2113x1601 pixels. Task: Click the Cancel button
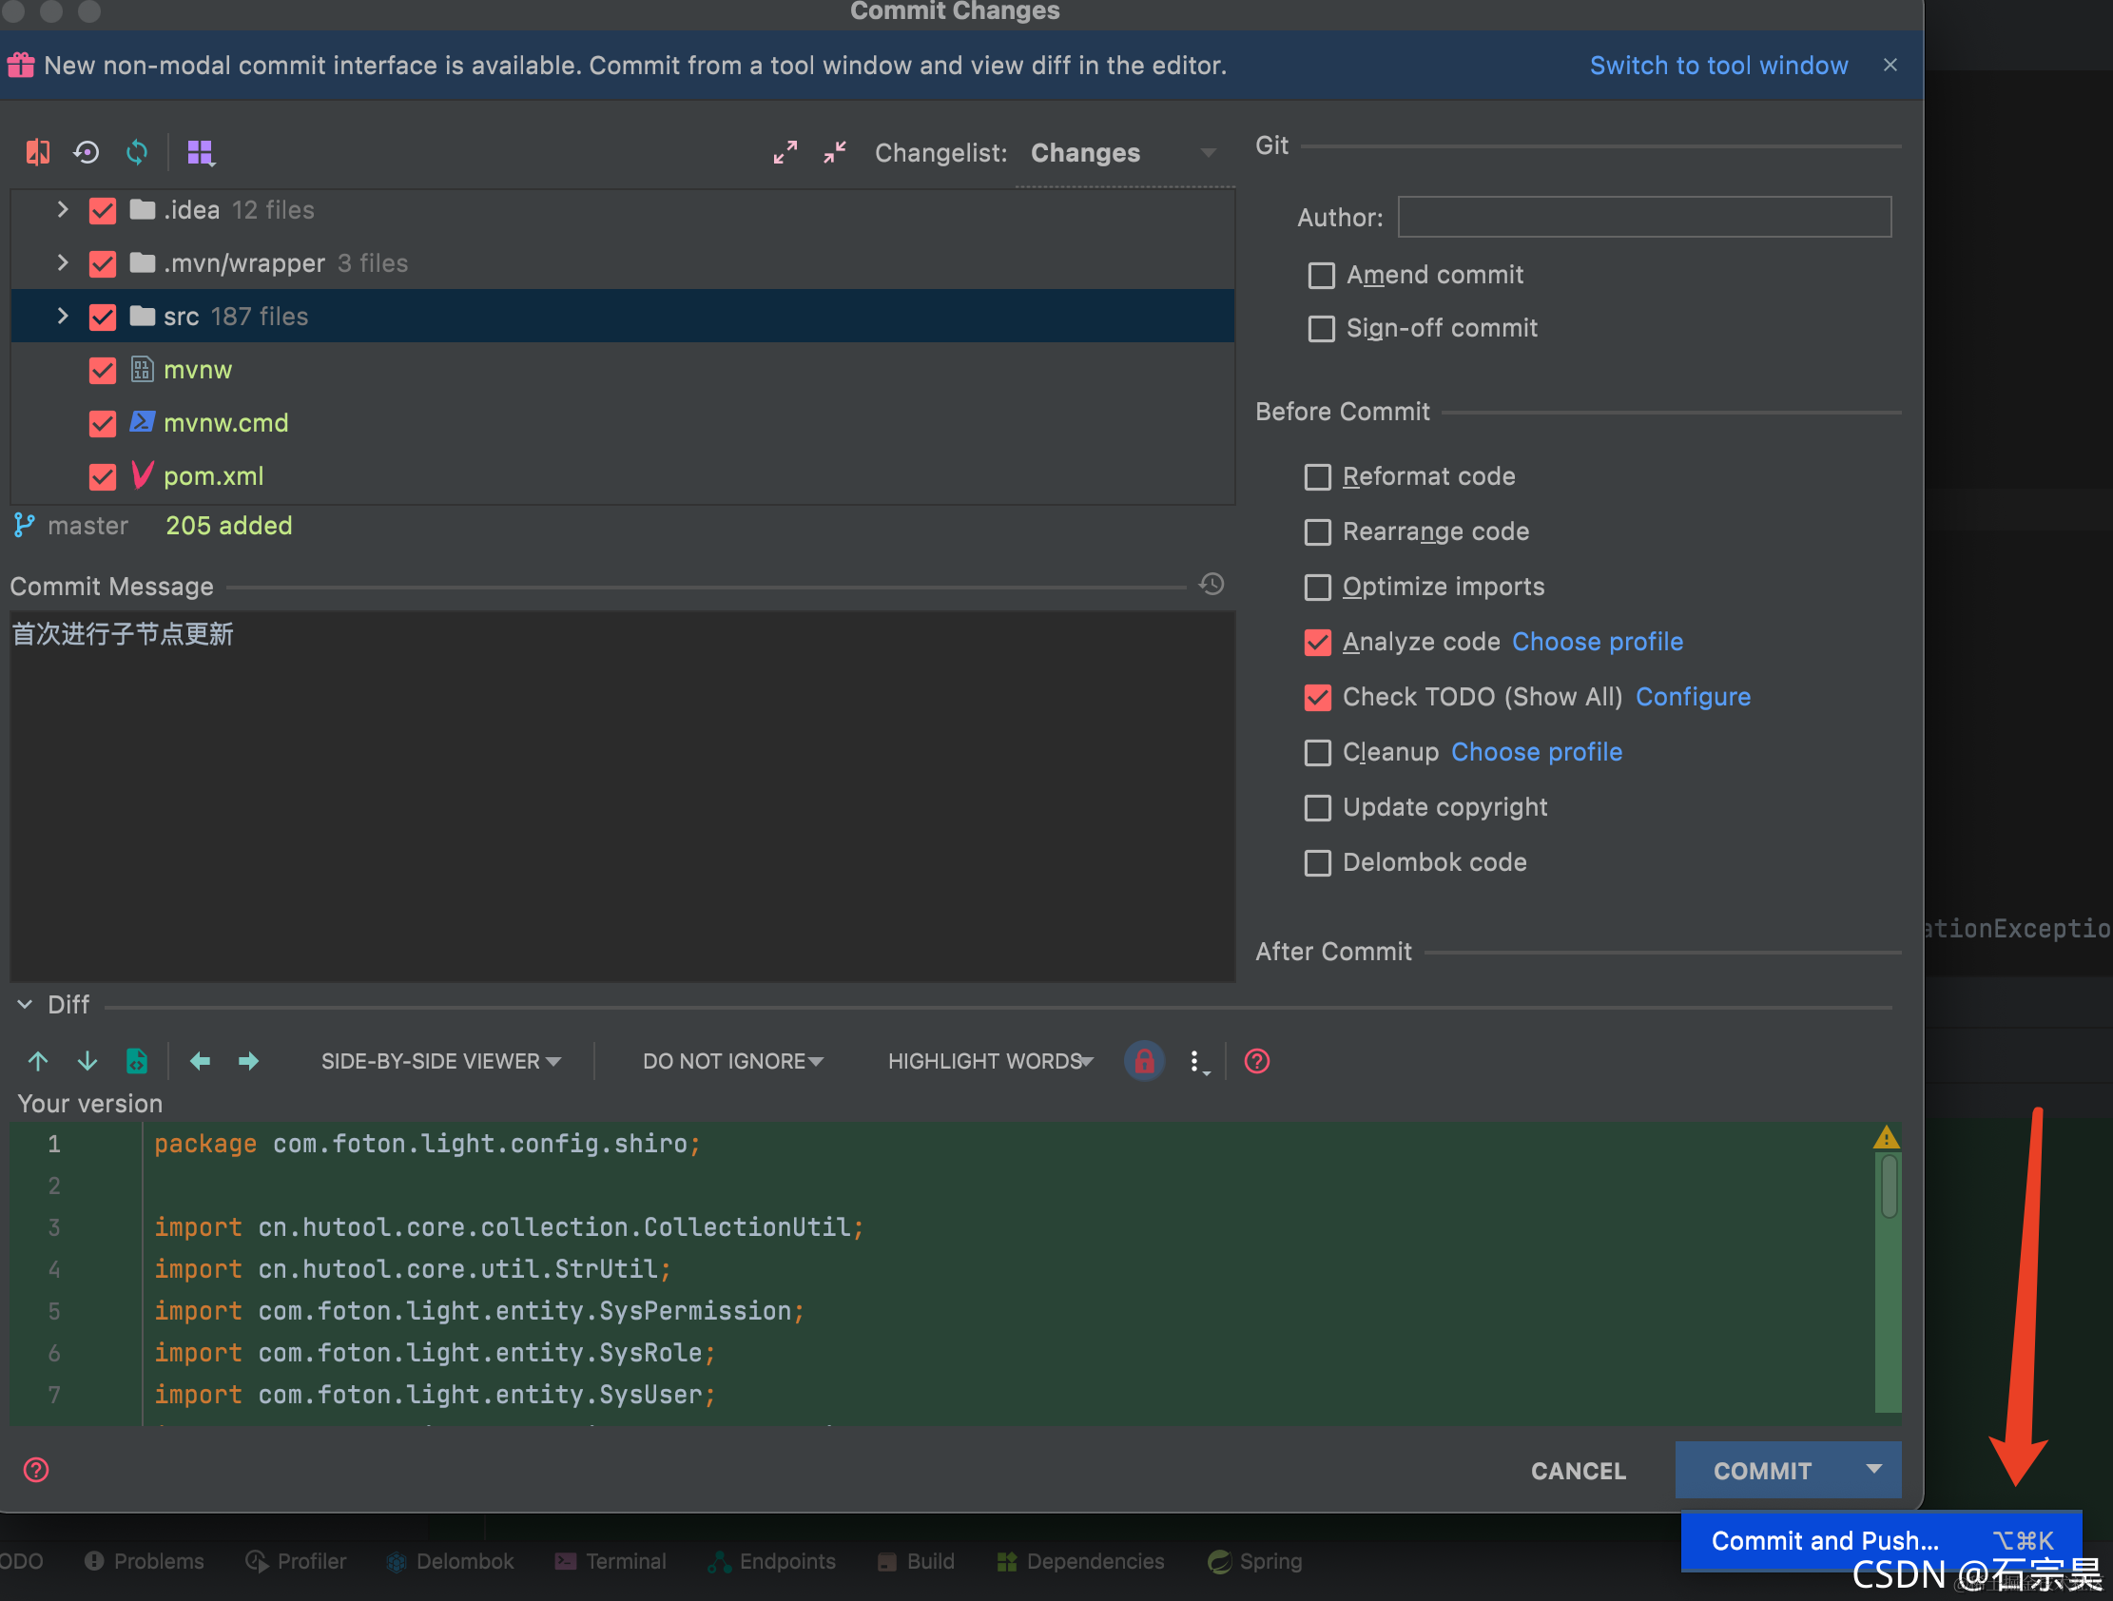[1578, 1470]
